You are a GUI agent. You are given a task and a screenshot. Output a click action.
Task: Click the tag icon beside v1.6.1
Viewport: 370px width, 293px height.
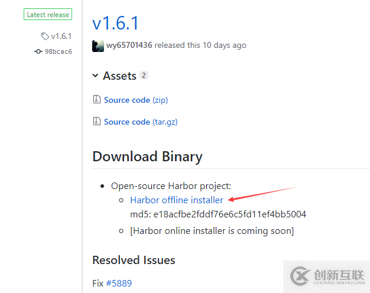tap(45, 37)
